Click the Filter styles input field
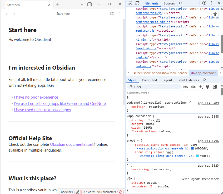 155,87
